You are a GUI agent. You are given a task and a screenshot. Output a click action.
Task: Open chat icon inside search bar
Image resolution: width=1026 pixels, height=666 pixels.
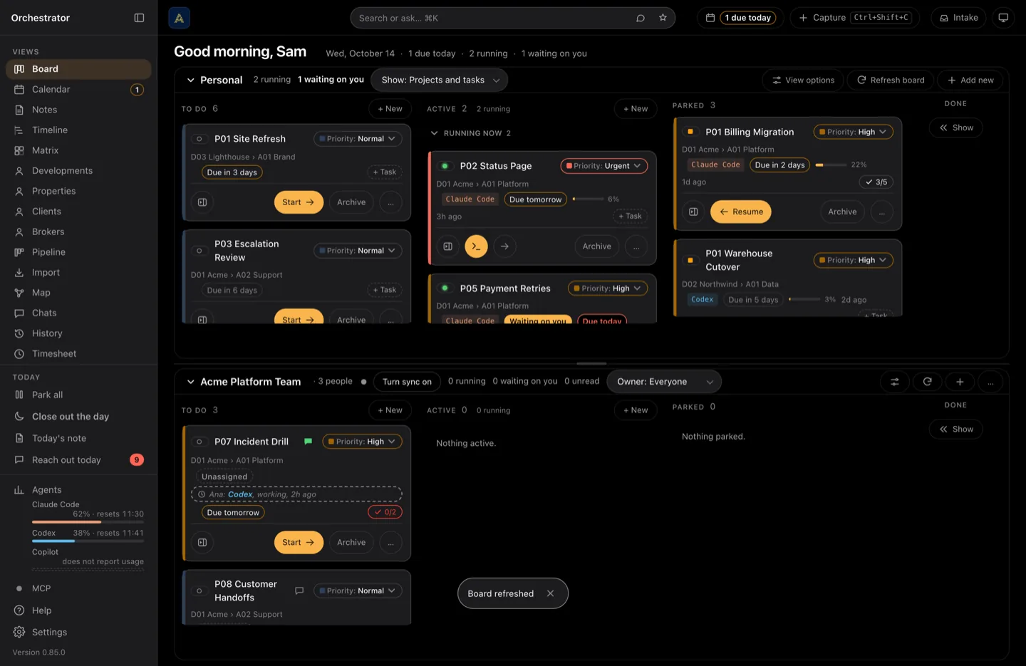point(641,18)
